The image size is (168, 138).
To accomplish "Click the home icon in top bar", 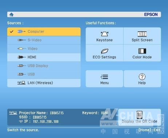I will [x=11, y=15].
